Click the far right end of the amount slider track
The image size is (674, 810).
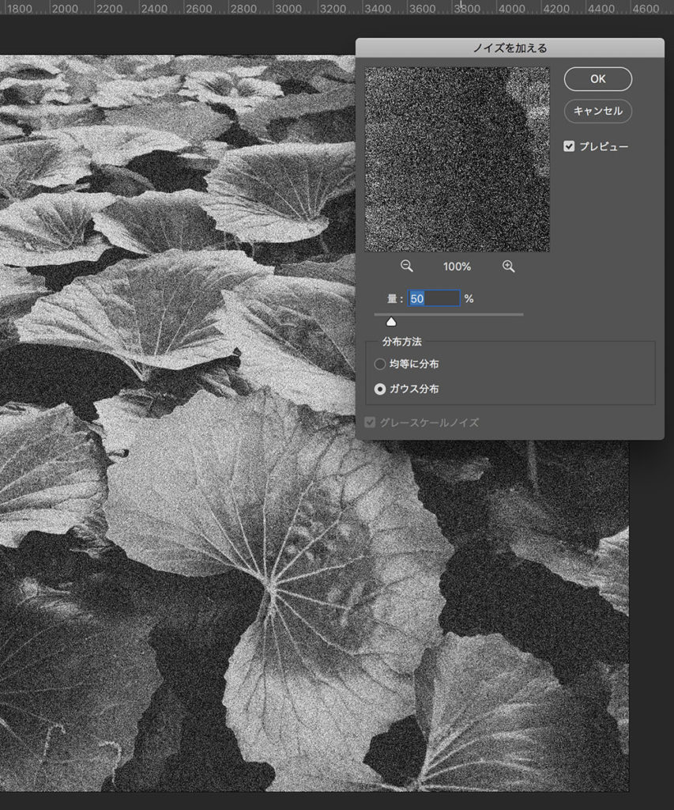522,315
